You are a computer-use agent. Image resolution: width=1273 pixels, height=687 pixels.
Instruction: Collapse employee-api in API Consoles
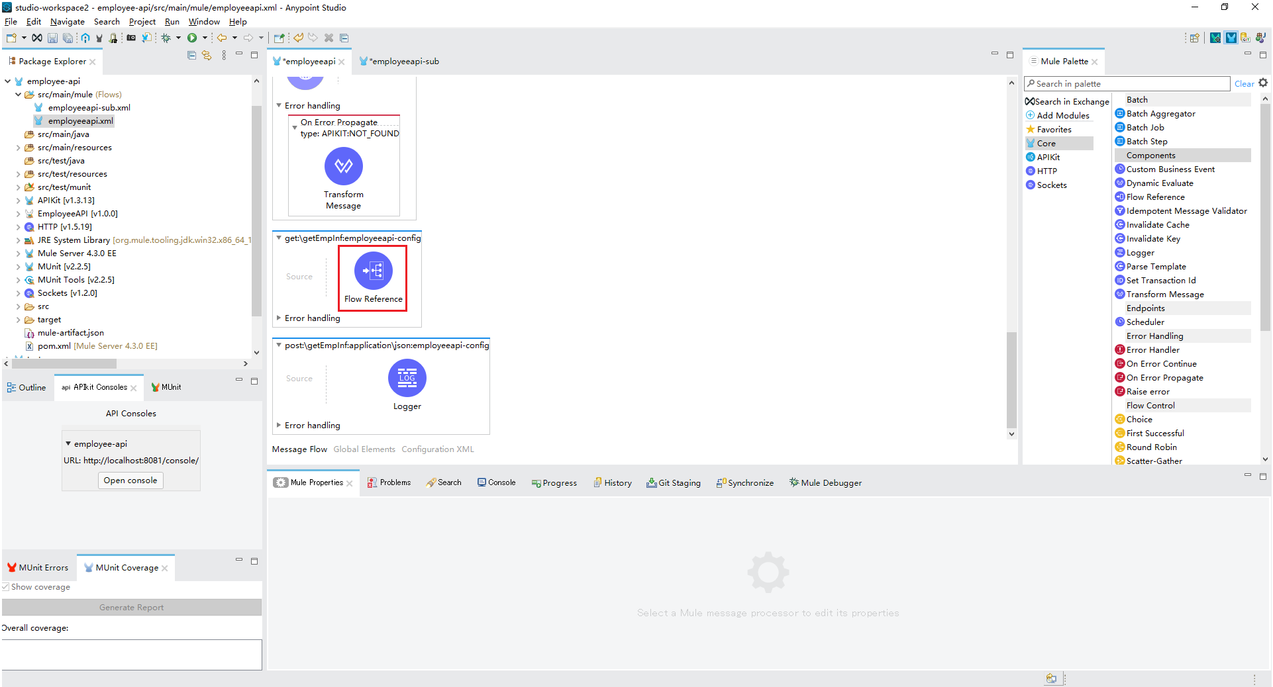(68, 444)
